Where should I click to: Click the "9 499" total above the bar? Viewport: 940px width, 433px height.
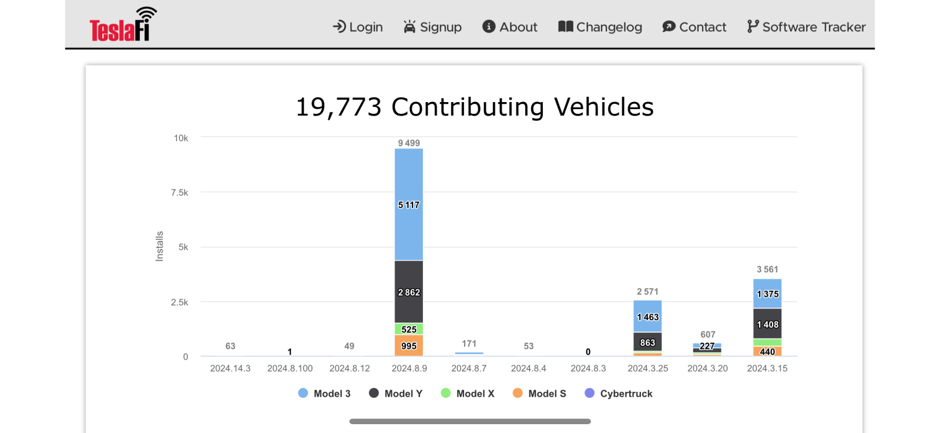pyautogui.click(x=409, y=143)
